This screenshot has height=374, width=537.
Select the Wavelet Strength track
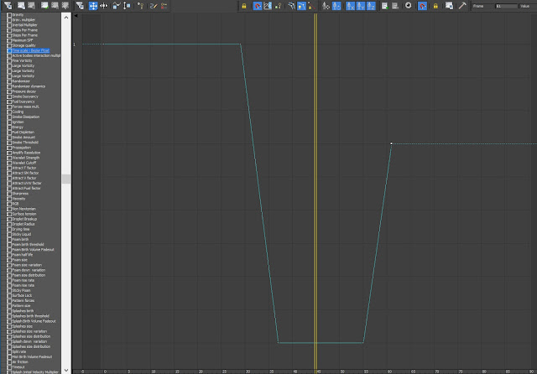[x=26, y=158]
